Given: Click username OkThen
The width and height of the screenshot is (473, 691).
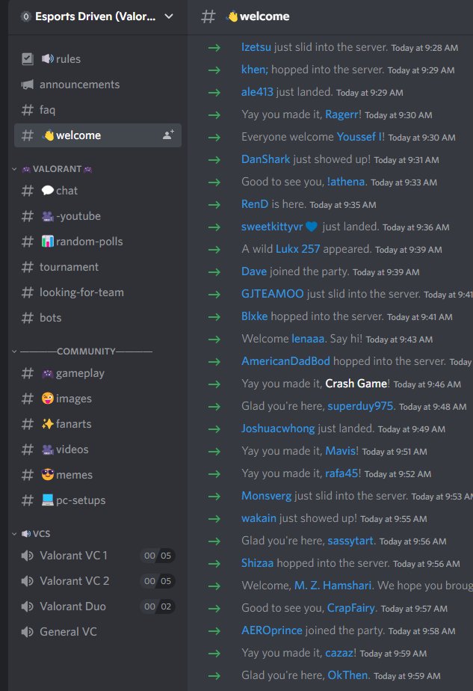Looking at the screenshot, I should [x=347, y=675].
